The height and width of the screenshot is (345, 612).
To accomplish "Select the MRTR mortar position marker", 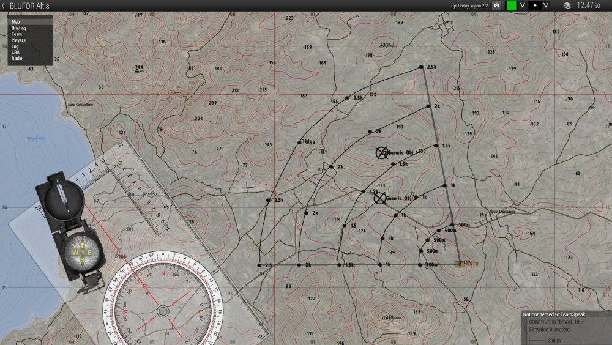I will (460, 264).
